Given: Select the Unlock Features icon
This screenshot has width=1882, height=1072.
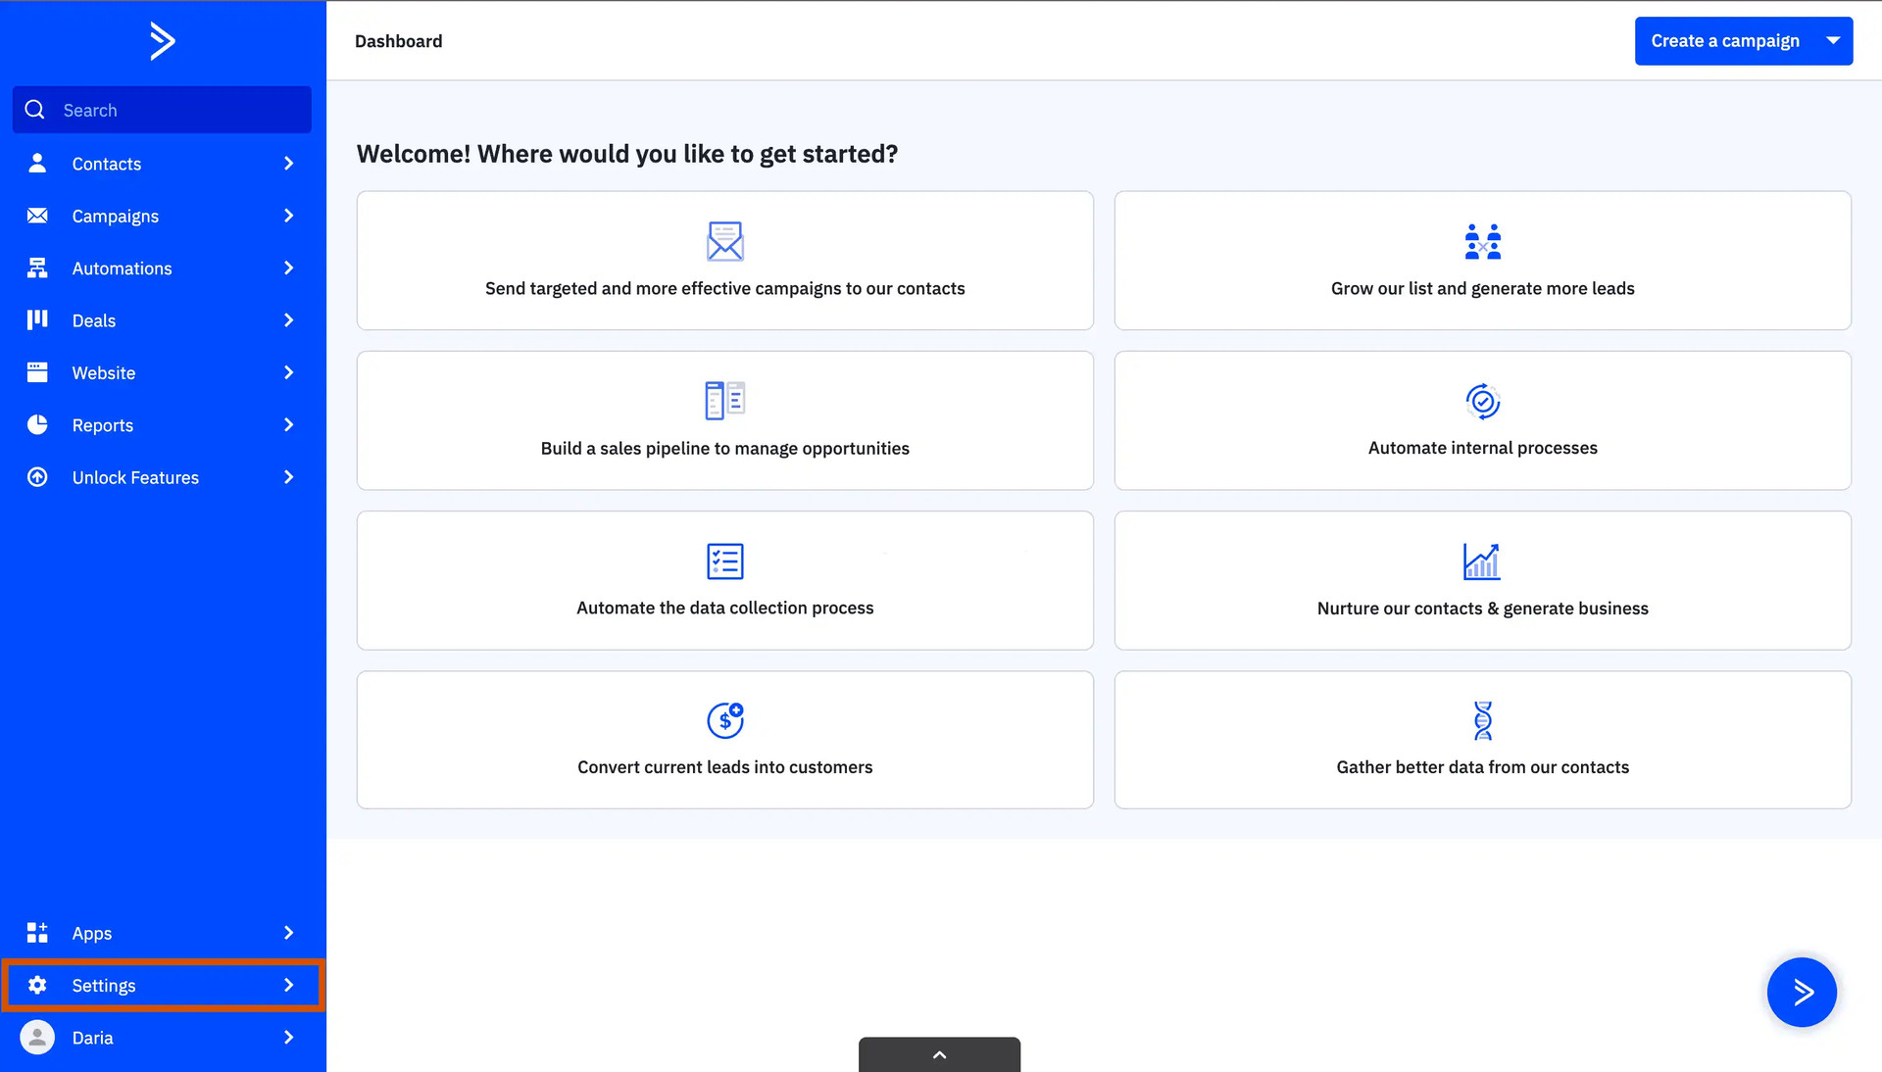Looking at the screenshot, I should [x=37, y=477].
